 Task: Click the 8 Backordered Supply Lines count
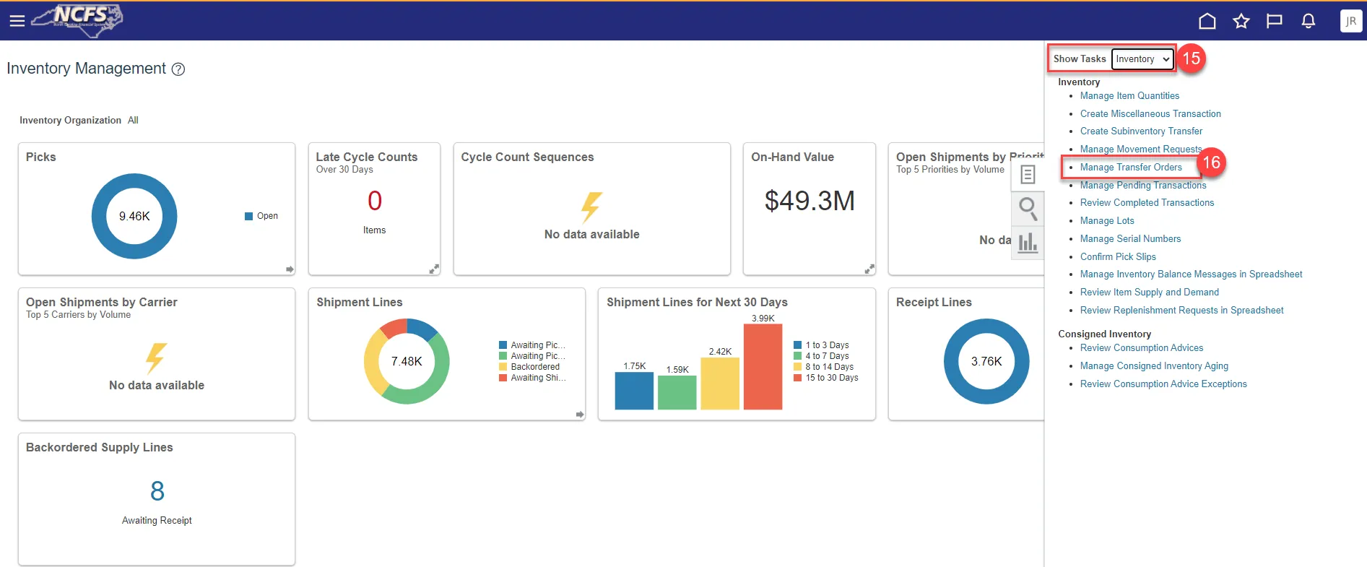point(157,492)
